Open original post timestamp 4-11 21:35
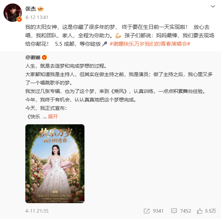Image resolution: width=221 pixels, height=219 pixels. coord(37,211)
